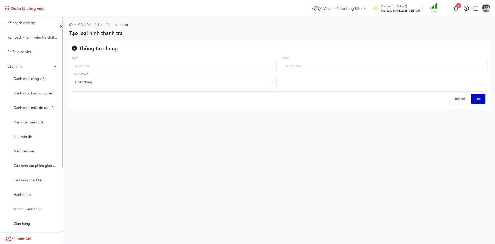
Task: Check the network signal strength indicator
Action: coord(434,6)
